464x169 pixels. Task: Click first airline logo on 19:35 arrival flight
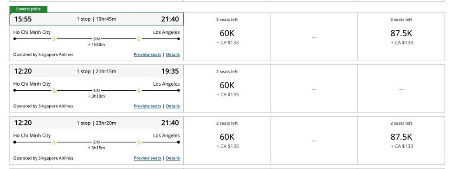(54, 90)
